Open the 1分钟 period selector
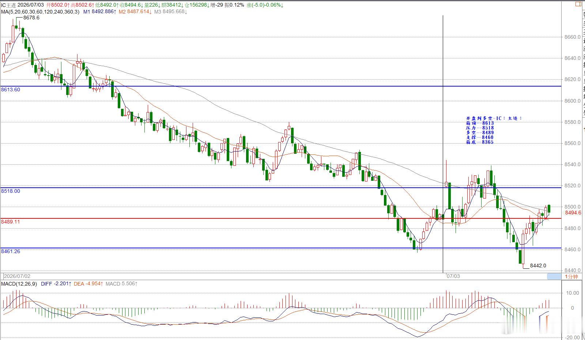 click(x=571, y=276)
